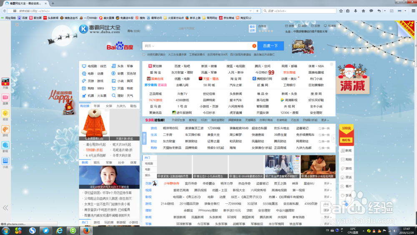Click the lottery coin icon beside 彩票
The image size is (417, 235).
click(x=113, y=74)
